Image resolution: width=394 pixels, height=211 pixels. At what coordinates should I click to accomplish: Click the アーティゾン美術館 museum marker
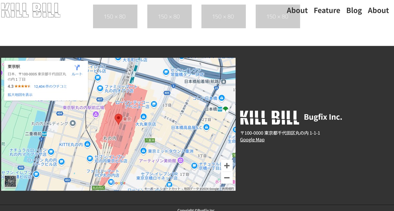(x=181, y=160)
